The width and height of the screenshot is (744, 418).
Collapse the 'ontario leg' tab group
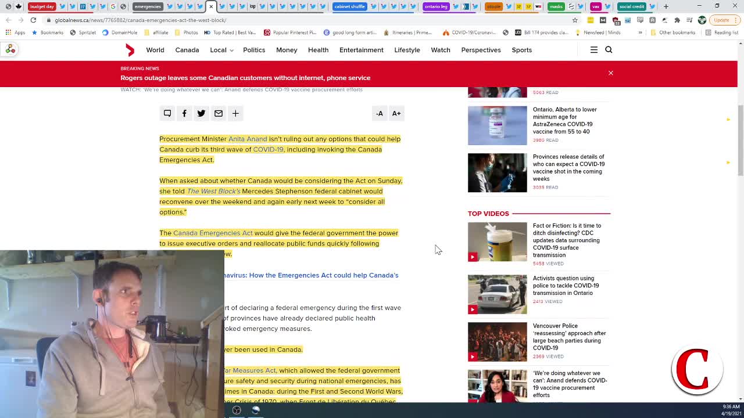(436, 6)
